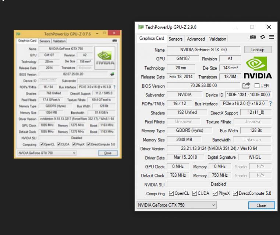Toggle DirectCompute 5.0 checkbox in GPU-Z 0.7.6

88,144
